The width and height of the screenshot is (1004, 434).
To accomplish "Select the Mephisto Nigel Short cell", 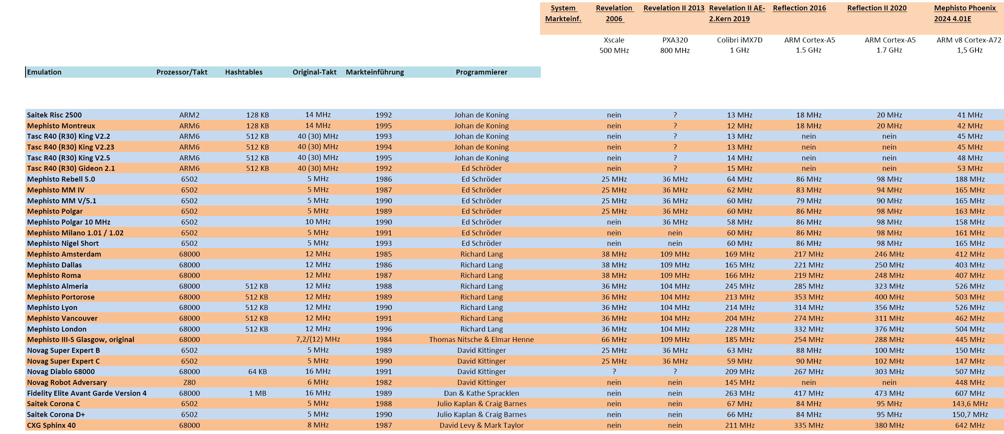I will [x=62, y=243].
